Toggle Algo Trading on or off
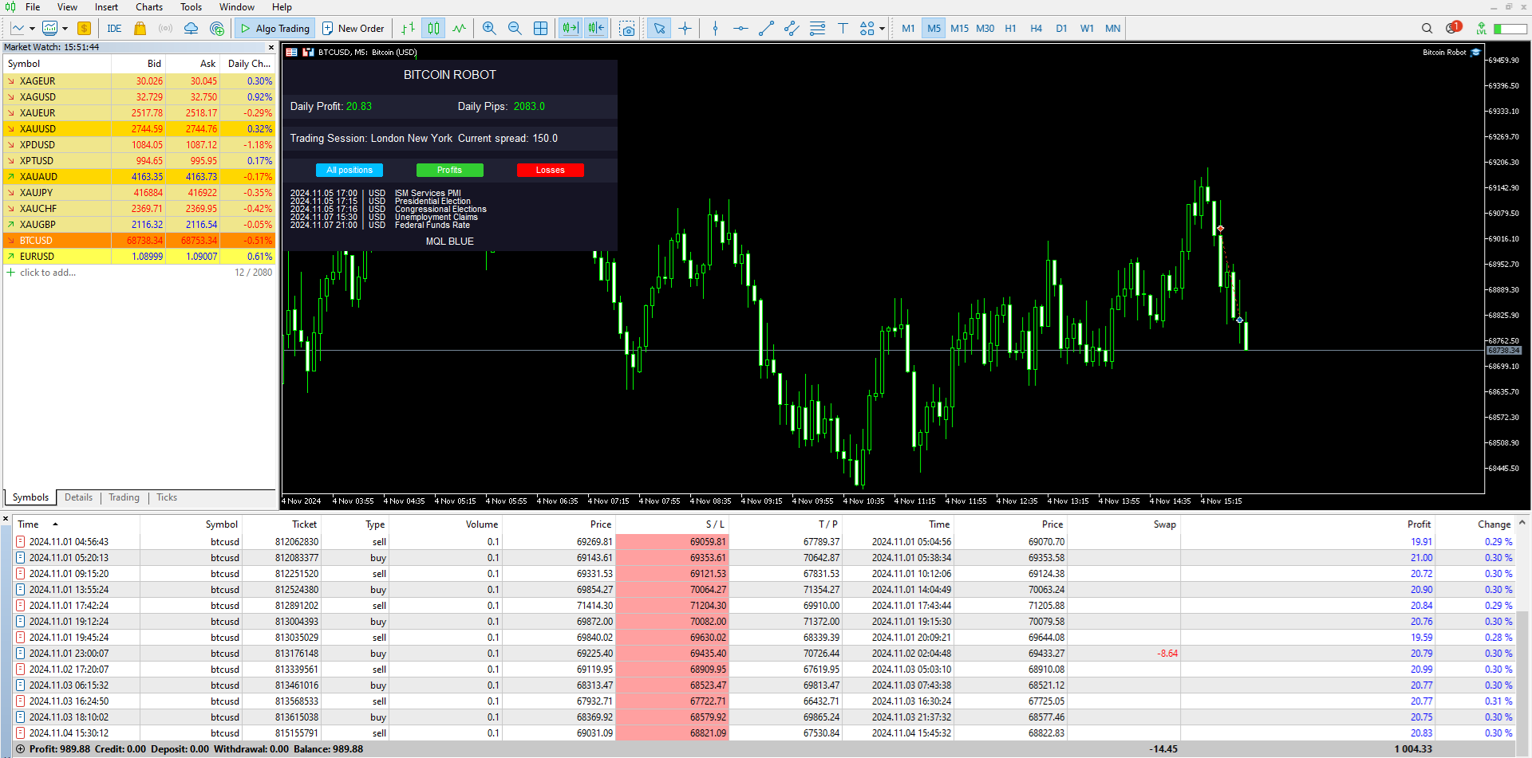The width and height of the screenshot is (1532, 758). click(274, 29)
